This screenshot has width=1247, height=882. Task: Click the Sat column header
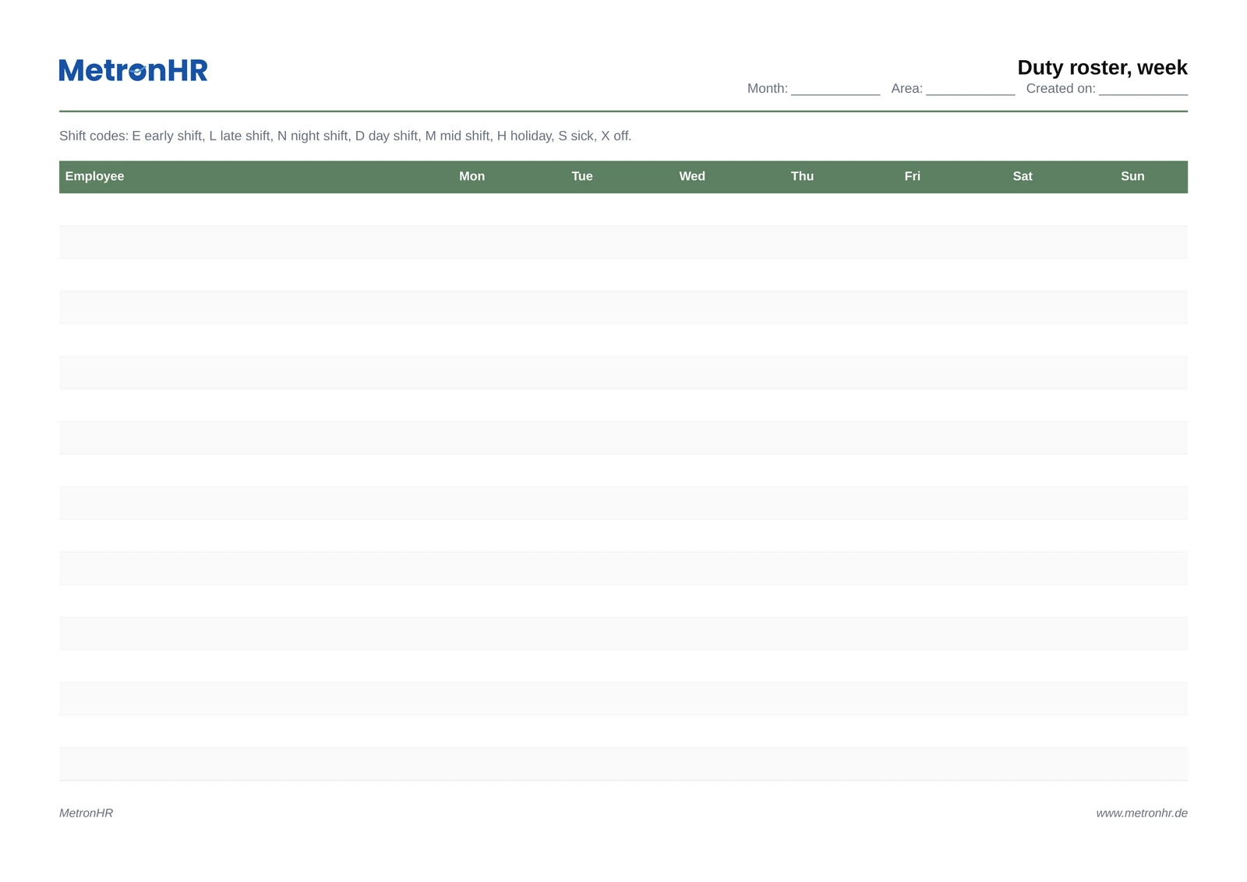(x=1023, y=176)
